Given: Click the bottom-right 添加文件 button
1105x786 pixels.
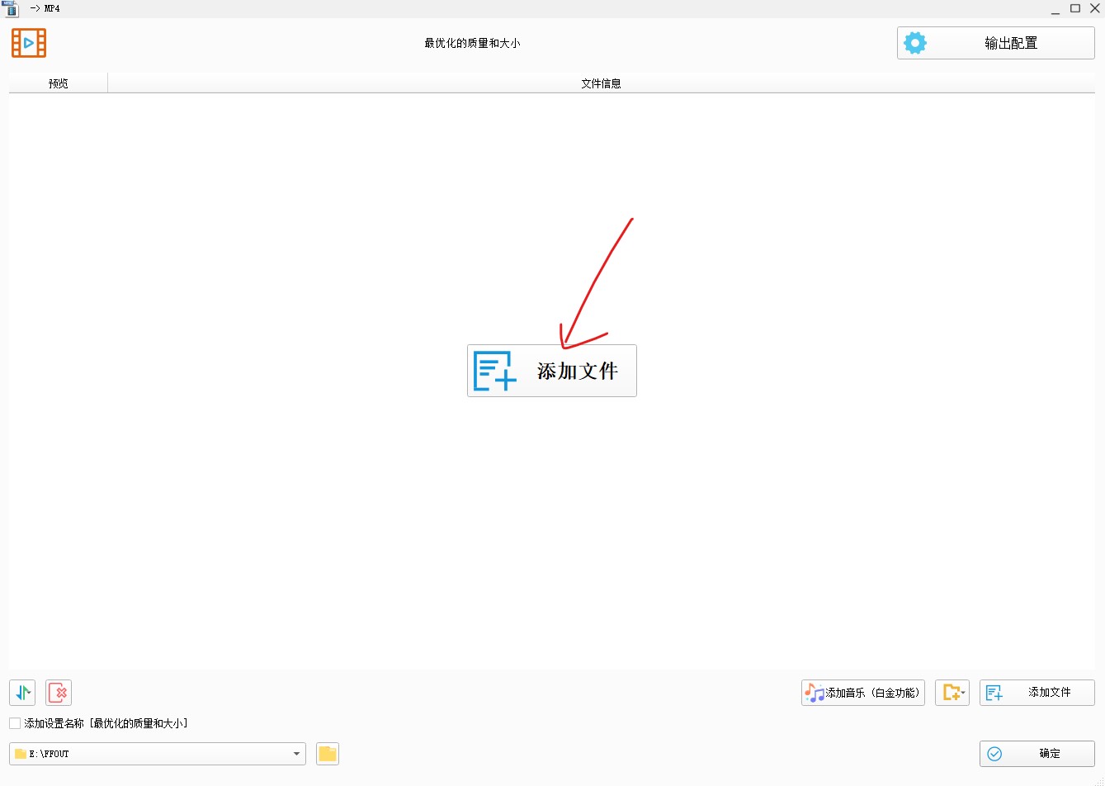Looking at the screenshot, I should click(x=1037, y=693).
